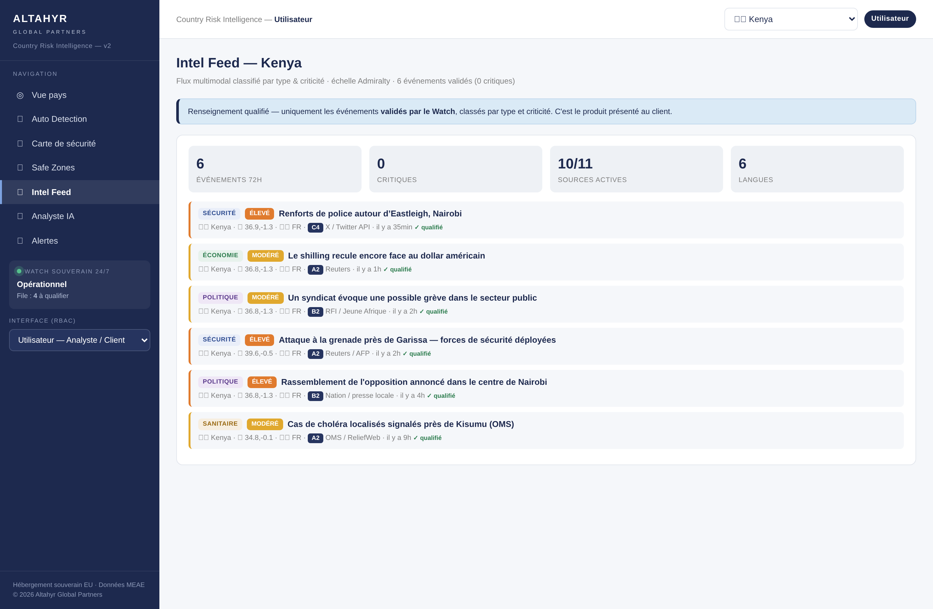Click B2 badge next to RFI / Jeune Afrique

coord(315,312)
